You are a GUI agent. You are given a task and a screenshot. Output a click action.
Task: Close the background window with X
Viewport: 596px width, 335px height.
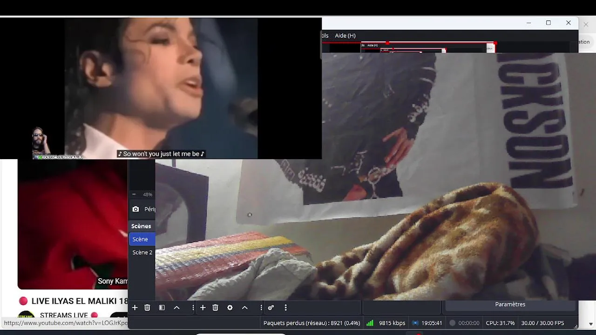[x=586, y=24]
